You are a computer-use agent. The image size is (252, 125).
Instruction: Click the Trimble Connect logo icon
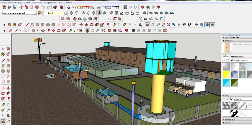pos(162,19)
